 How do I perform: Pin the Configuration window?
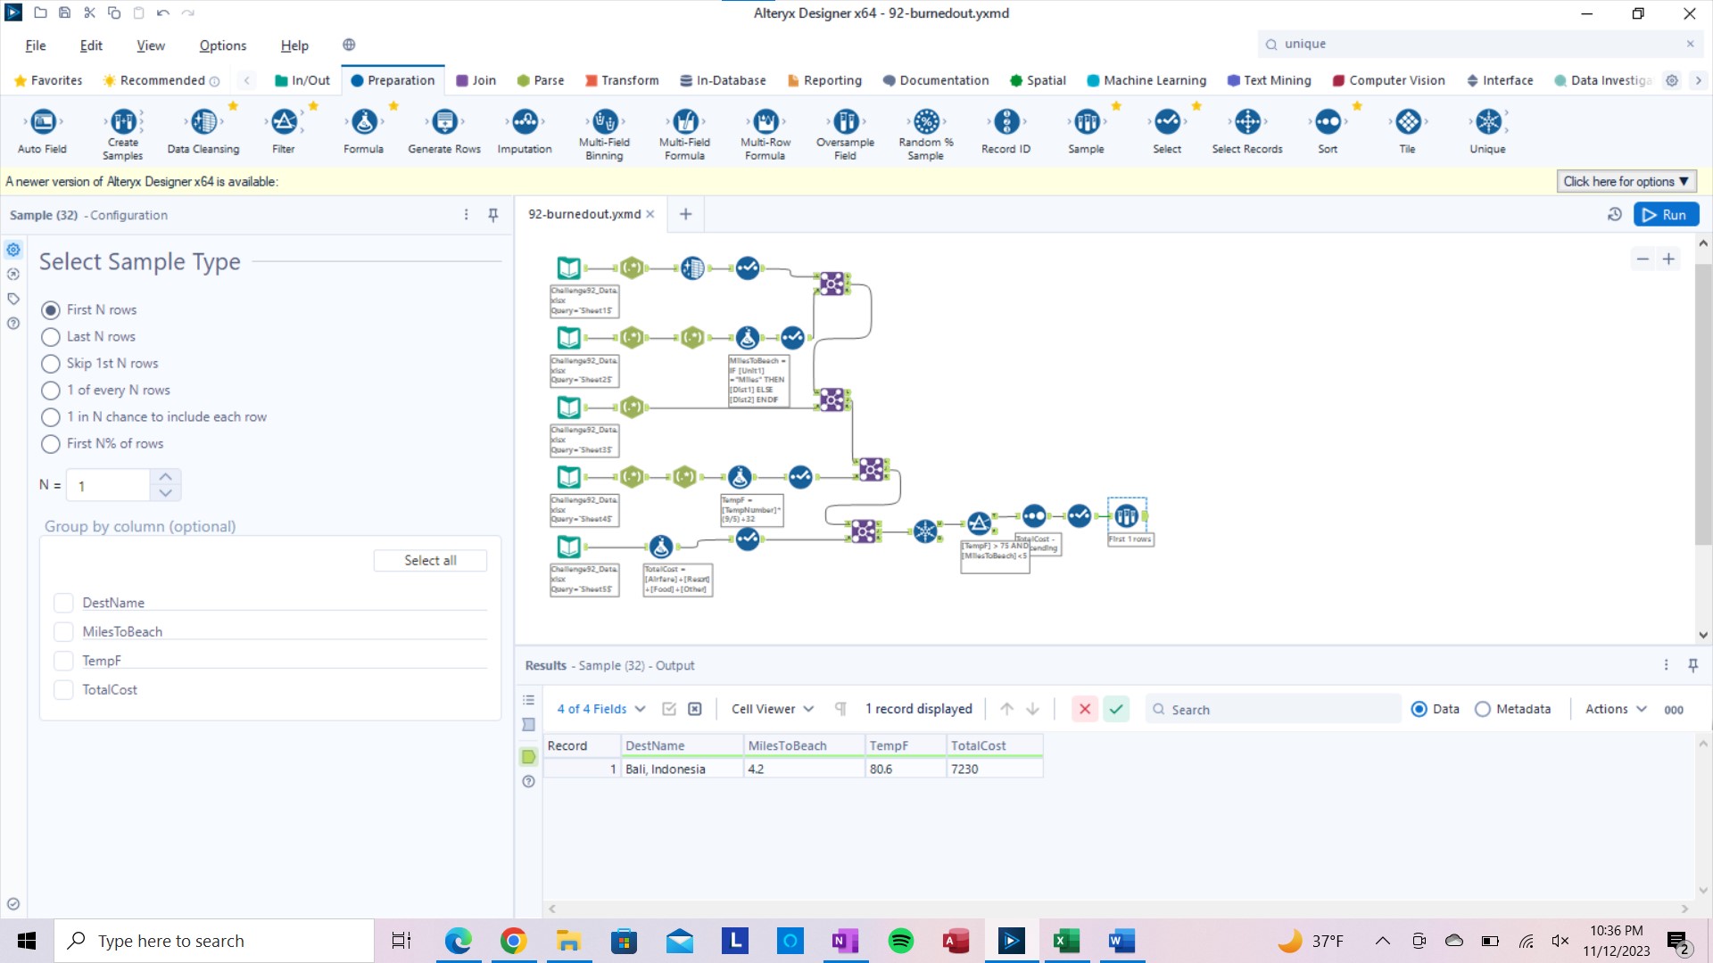pyautogui.click(x=493, y=215)
